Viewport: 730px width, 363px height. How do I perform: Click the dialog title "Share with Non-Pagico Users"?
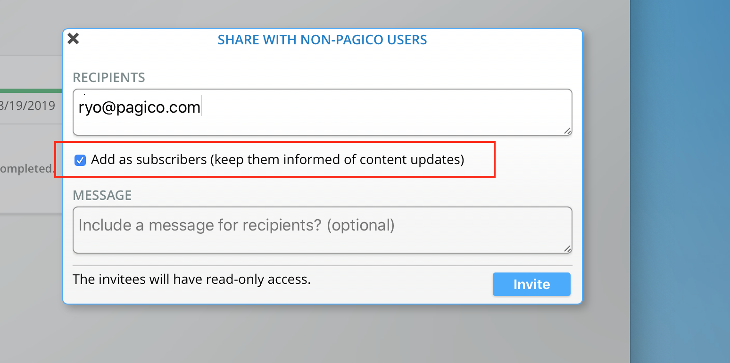[322, 40]
